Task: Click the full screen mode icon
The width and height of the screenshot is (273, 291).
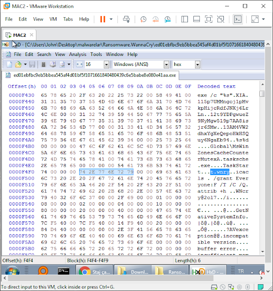Action: pos(208,19)
